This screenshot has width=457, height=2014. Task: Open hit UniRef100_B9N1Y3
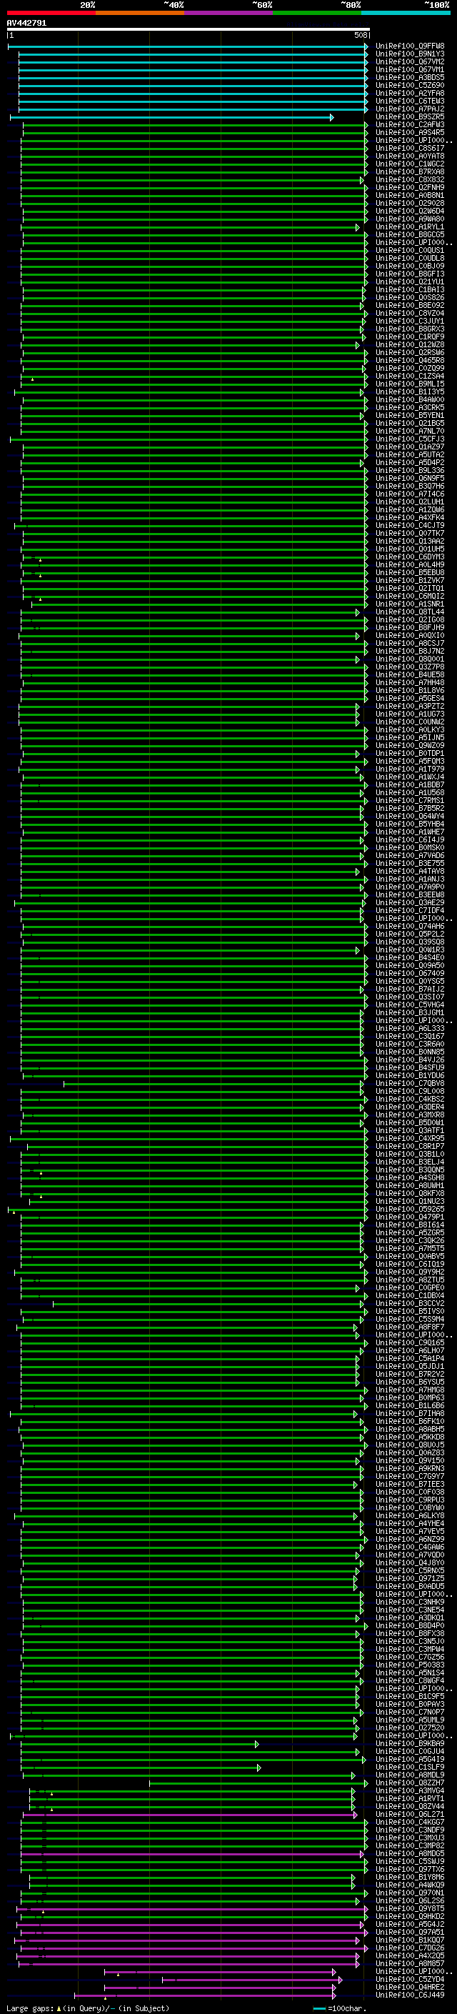410,54
